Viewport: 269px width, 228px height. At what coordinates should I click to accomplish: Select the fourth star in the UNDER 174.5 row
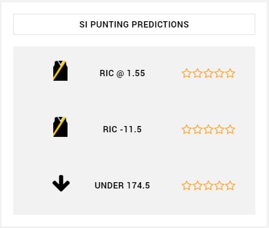(x=219, y=186)
